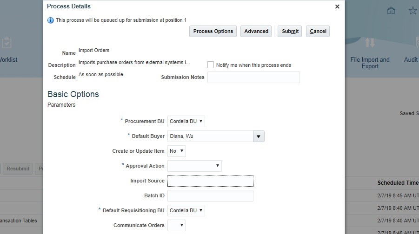Click the Advanced button
The image size is (419, 234).
pyautogui.click(x=256, y=31)
